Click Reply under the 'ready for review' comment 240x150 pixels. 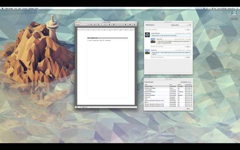click(188, 57)
